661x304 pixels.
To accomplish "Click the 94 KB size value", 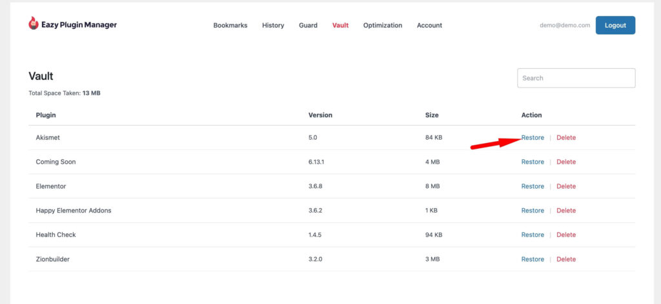I will pos(434,234).
